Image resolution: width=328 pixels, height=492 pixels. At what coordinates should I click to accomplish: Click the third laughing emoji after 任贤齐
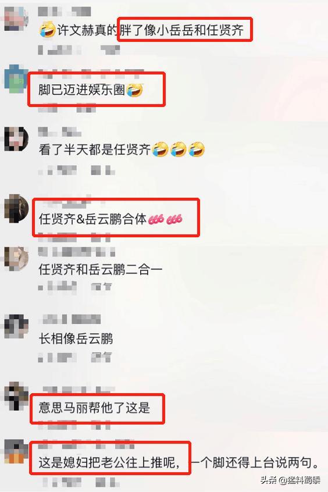pos(197,149)
